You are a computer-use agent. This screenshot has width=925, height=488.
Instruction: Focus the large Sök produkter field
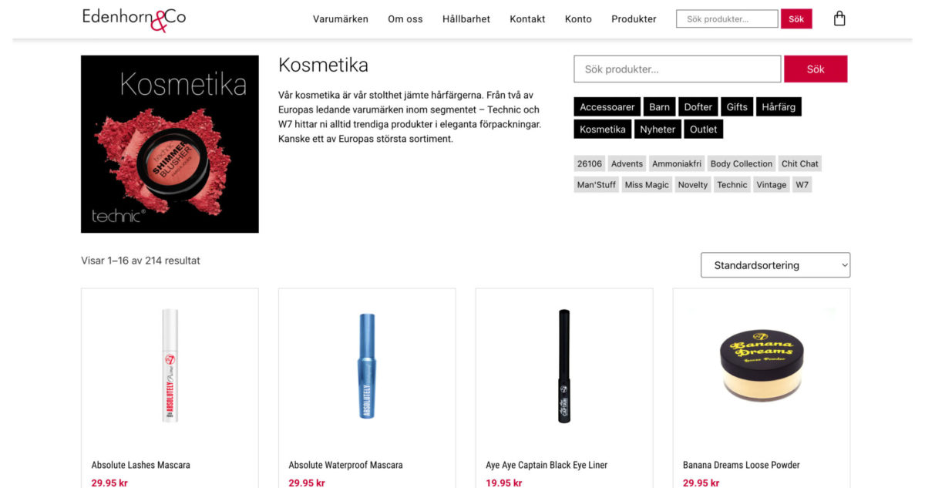(678, 69)
